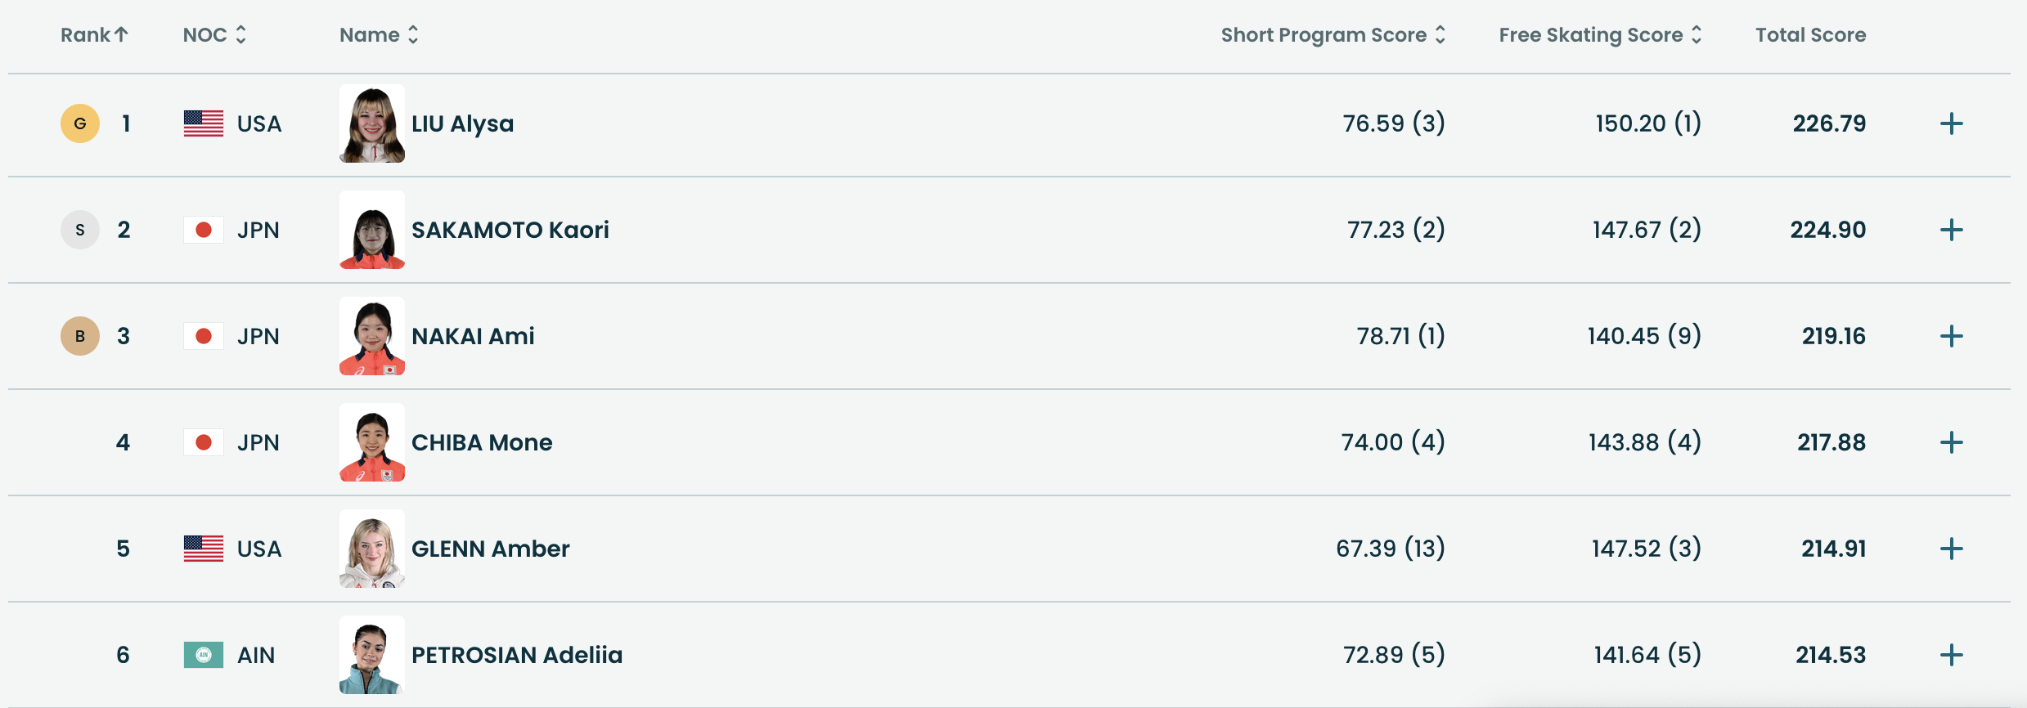Sort the table by Rank
Viewport: 2027px width, 708px height.
[x=94, y=35]
